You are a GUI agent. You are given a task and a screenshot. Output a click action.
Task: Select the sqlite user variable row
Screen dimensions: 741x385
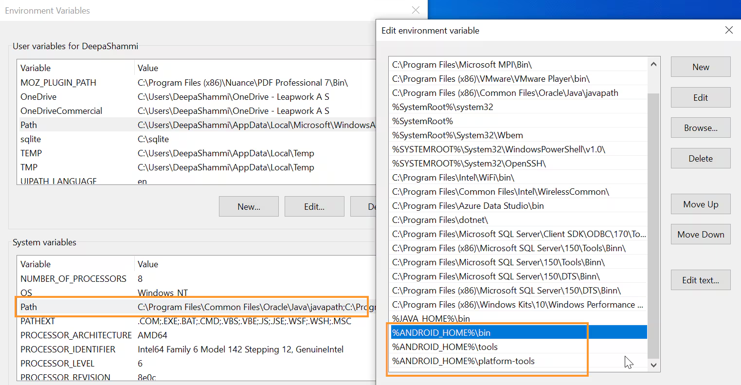click(x=31, y=139)
